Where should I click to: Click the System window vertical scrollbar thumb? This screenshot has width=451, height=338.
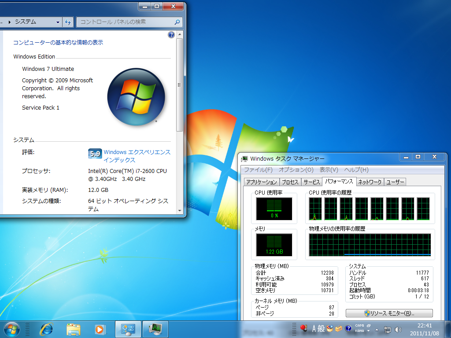(180, 85)
